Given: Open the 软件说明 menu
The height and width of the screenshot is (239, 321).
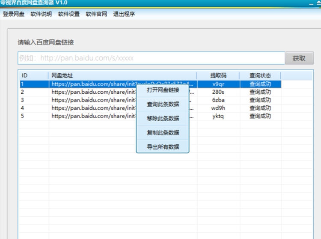Looking at the screenshot, I should [x=41, y=14].
